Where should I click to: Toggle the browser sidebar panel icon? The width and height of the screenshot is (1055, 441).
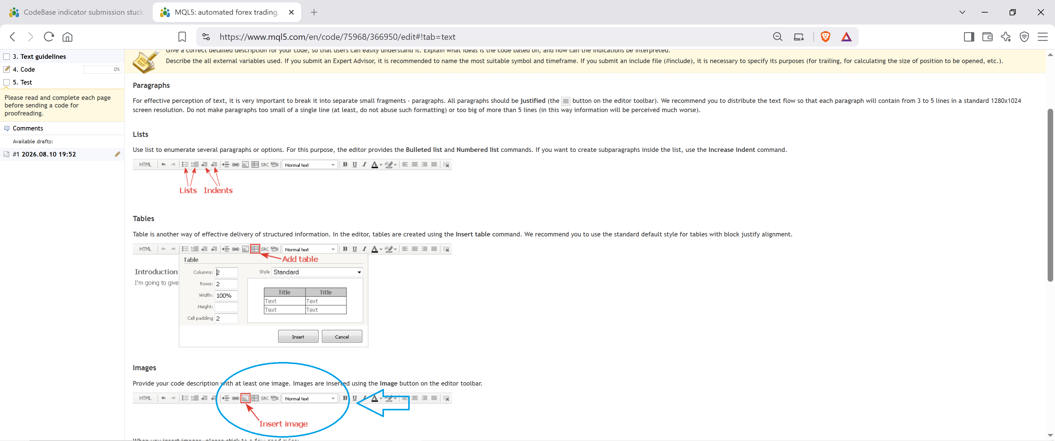point(969,37)
